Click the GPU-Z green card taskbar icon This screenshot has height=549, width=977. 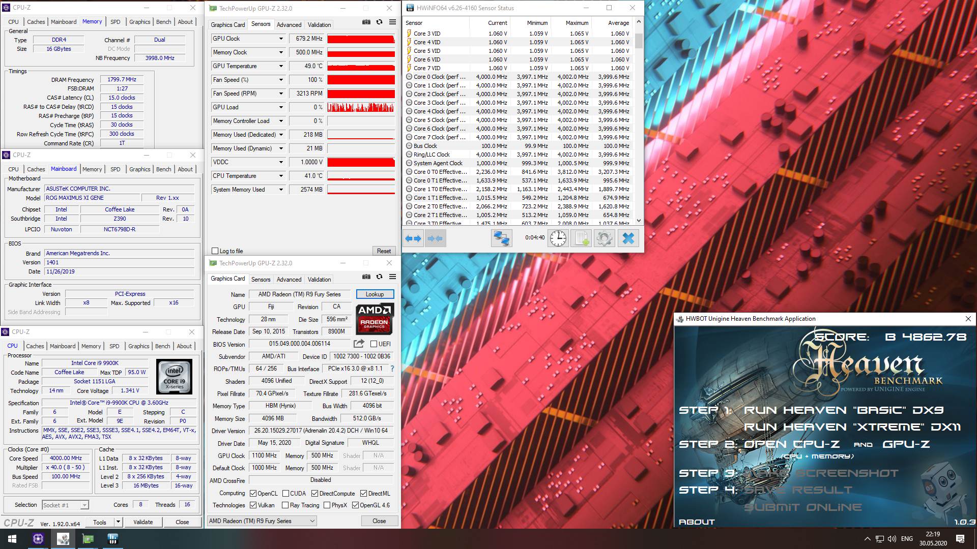[88, 539]
